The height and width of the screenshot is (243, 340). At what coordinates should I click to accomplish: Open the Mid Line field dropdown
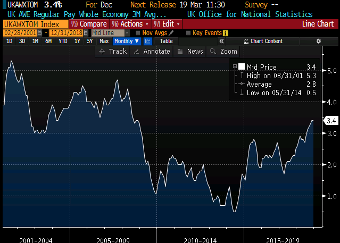(x=127, y=33)
